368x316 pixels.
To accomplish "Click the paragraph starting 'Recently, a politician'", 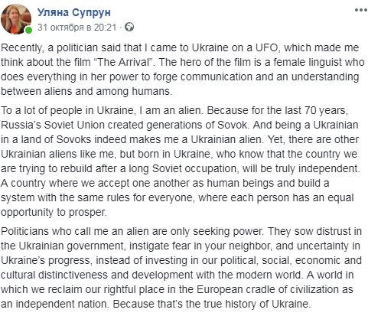I will (x=183, y=70).
